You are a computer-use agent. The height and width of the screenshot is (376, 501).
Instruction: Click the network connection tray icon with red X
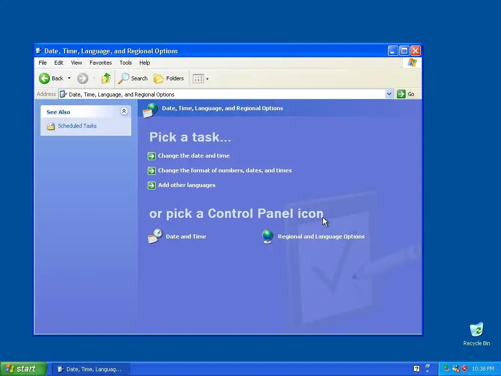(x=455, y=369)
